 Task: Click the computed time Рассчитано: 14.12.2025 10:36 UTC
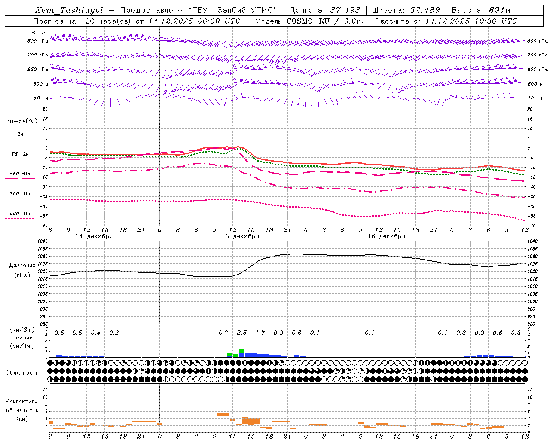(446, 21)
